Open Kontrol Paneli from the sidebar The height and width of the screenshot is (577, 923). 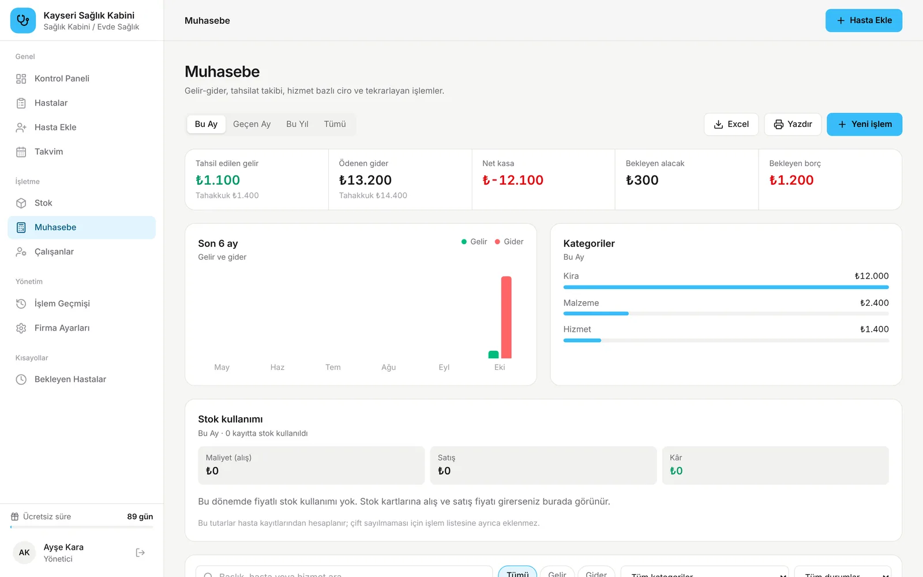pyautogui.click(x=81, y=78)
